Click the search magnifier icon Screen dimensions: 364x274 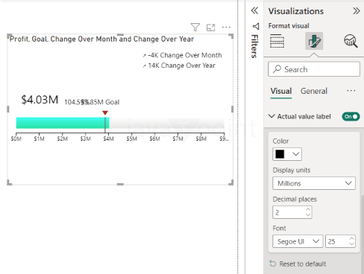(277, 69)
